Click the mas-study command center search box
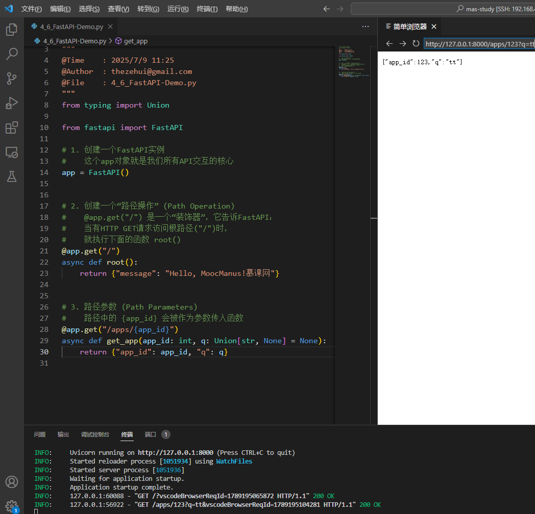 click(443, 9)
